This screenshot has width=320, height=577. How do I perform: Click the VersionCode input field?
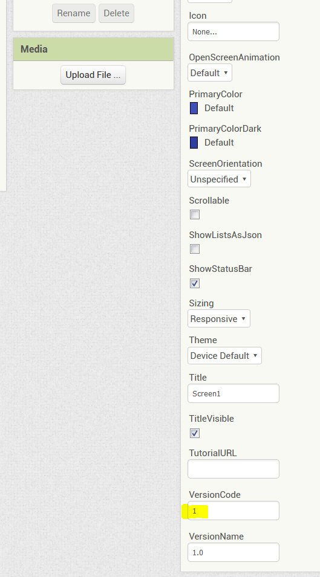pos(233,511)
